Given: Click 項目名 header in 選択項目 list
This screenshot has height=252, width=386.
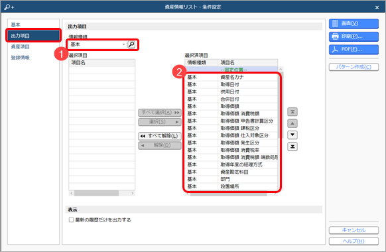Looking at the screenshot, I should tap(101, 63).
